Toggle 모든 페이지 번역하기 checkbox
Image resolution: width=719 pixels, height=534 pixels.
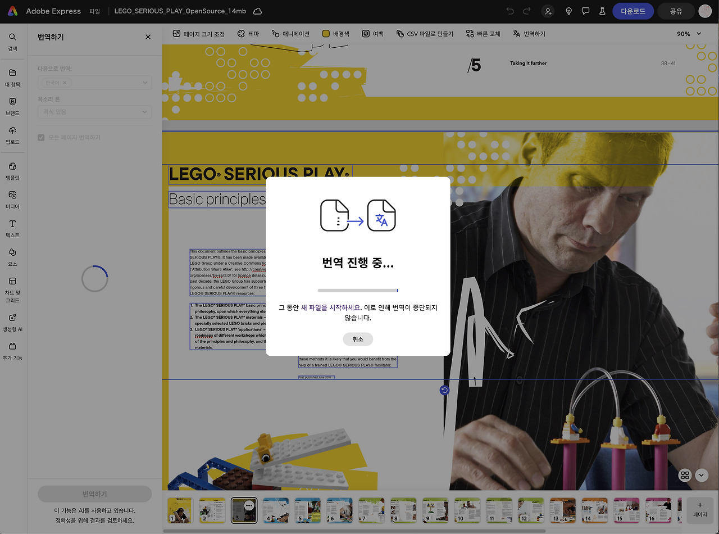[41, 138]
